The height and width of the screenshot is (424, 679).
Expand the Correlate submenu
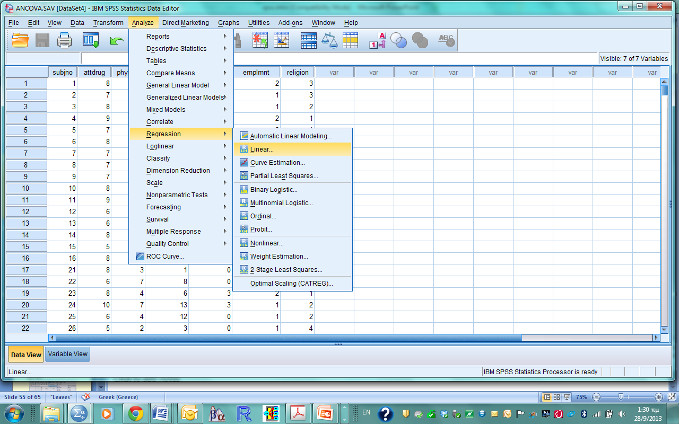click(181, 122)
